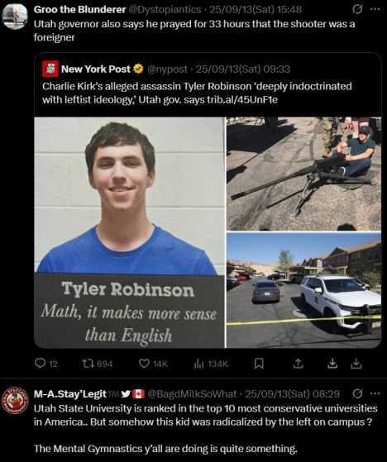This screenshot has height=462, width=387.
Task: Open the @BagdMilkSoWhat handle link
Action: pyautogui.click(x=192, y=393)
